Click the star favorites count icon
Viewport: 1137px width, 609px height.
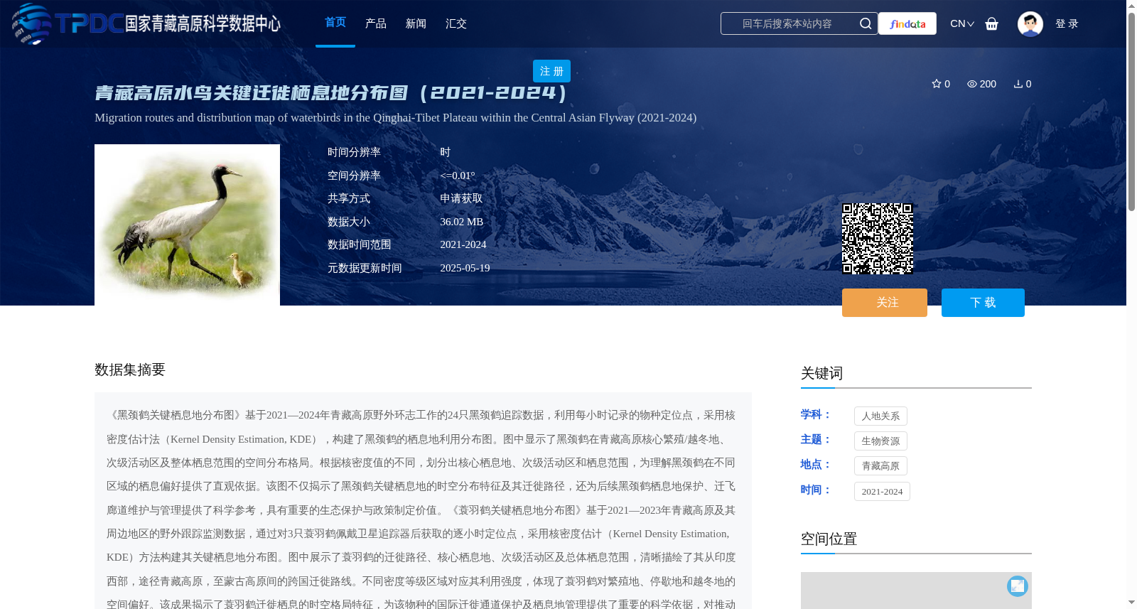tap(936, 84)
